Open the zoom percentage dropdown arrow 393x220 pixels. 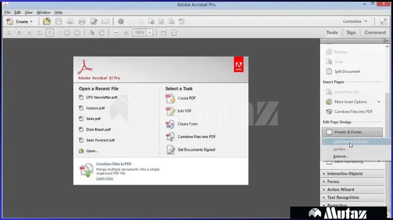pyautogui.click(x=150, y=33)
